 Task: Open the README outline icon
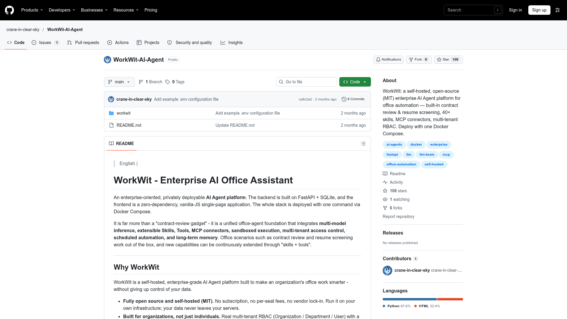[x=363, y=144]
